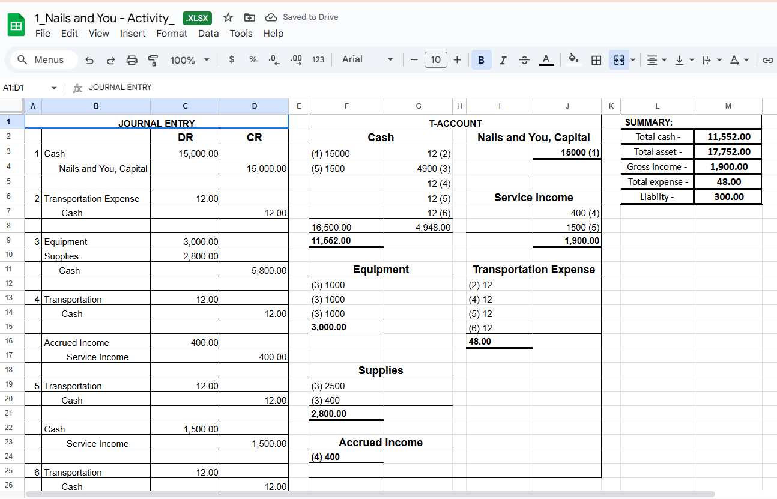Increase decimal places

296,59
